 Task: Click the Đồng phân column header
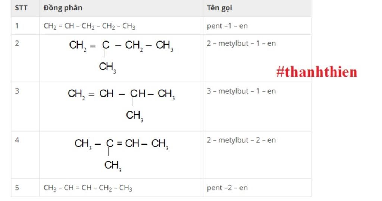coord(63,8)
